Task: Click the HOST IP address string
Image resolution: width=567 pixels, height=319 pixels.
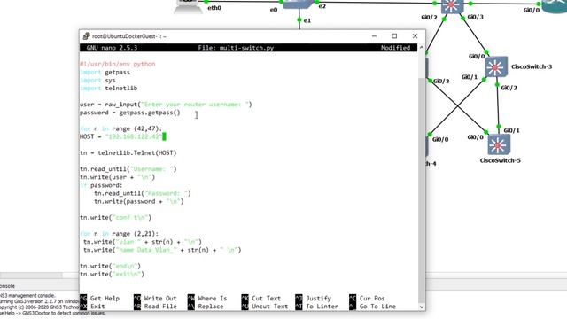Action: (x=134, y=136)
